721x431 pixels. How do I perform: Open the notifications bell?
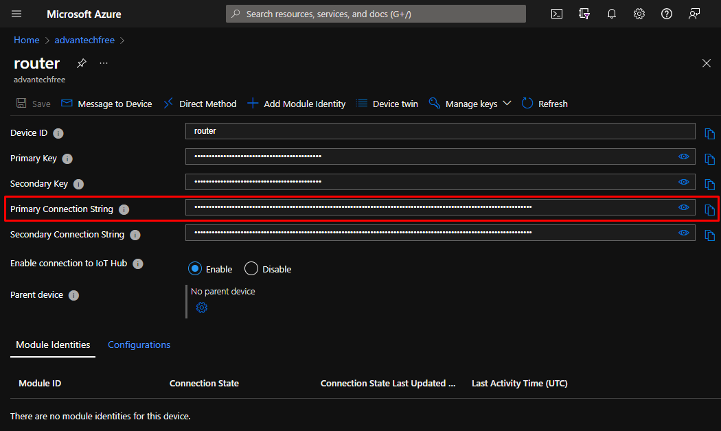[612, 14]
